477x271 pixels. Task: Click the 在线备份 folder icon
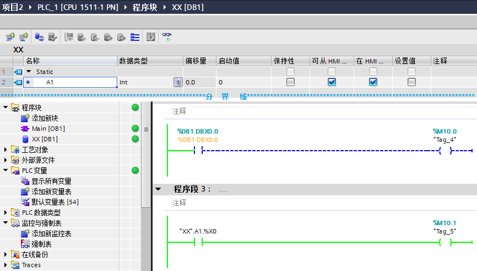click(x=15, y=254)
